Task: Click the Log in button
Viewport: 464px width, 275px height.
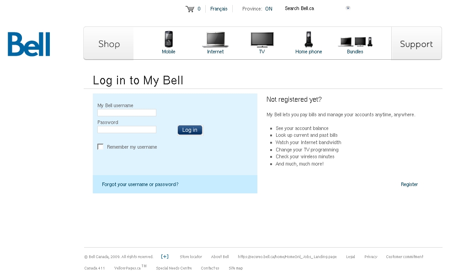Action: pos(190,130)
